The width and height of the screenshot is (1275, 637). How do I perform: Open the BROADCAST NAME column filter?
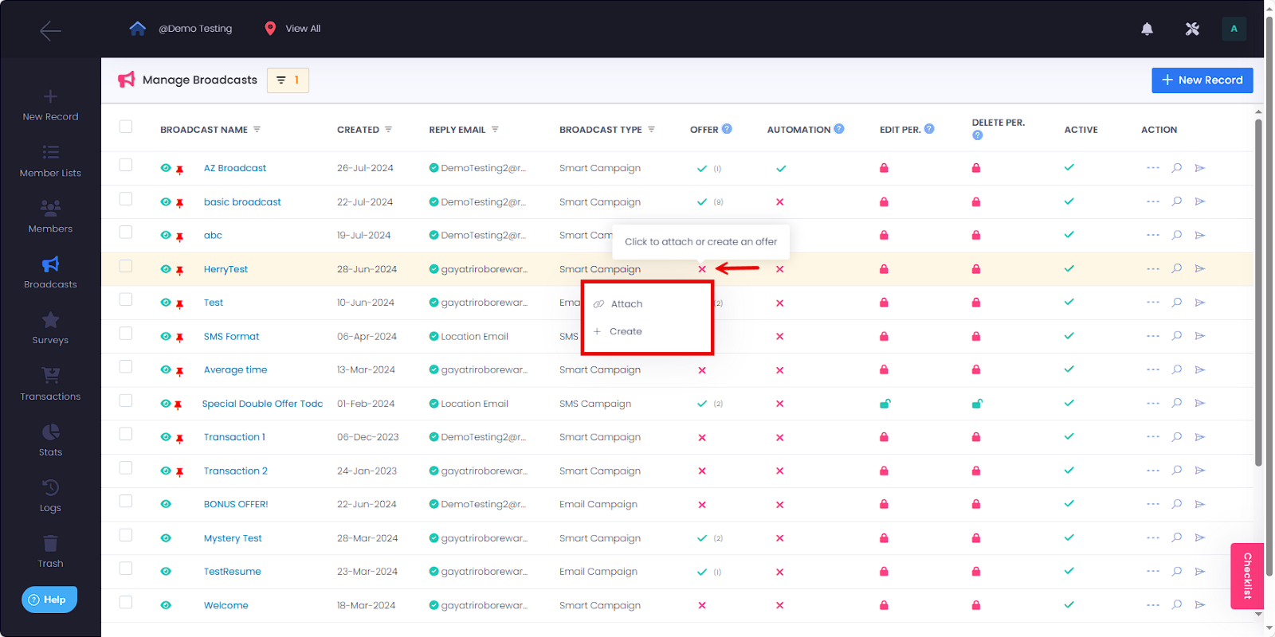257,129
